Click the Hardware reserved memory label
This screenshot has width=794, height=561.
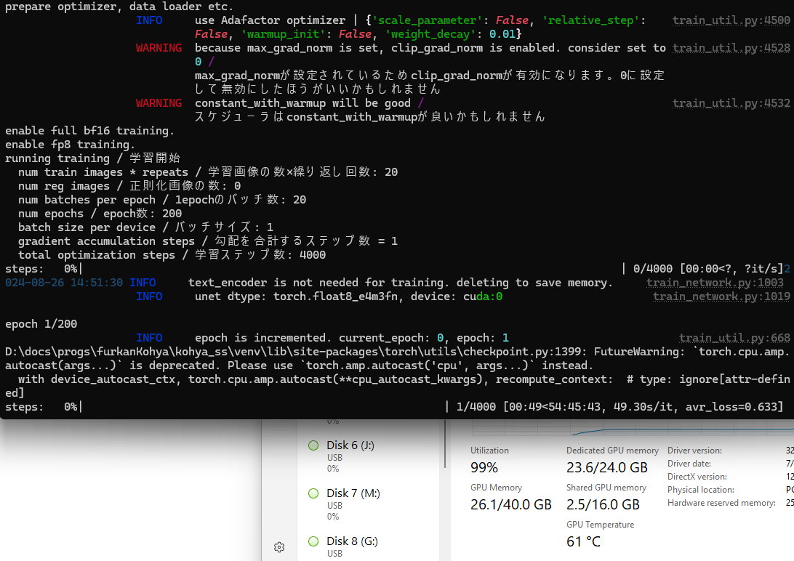tap(721, 503)
